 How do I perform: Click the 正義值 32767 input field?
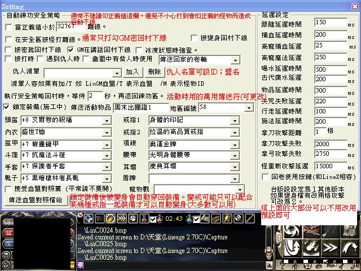(x=71, y=27)
